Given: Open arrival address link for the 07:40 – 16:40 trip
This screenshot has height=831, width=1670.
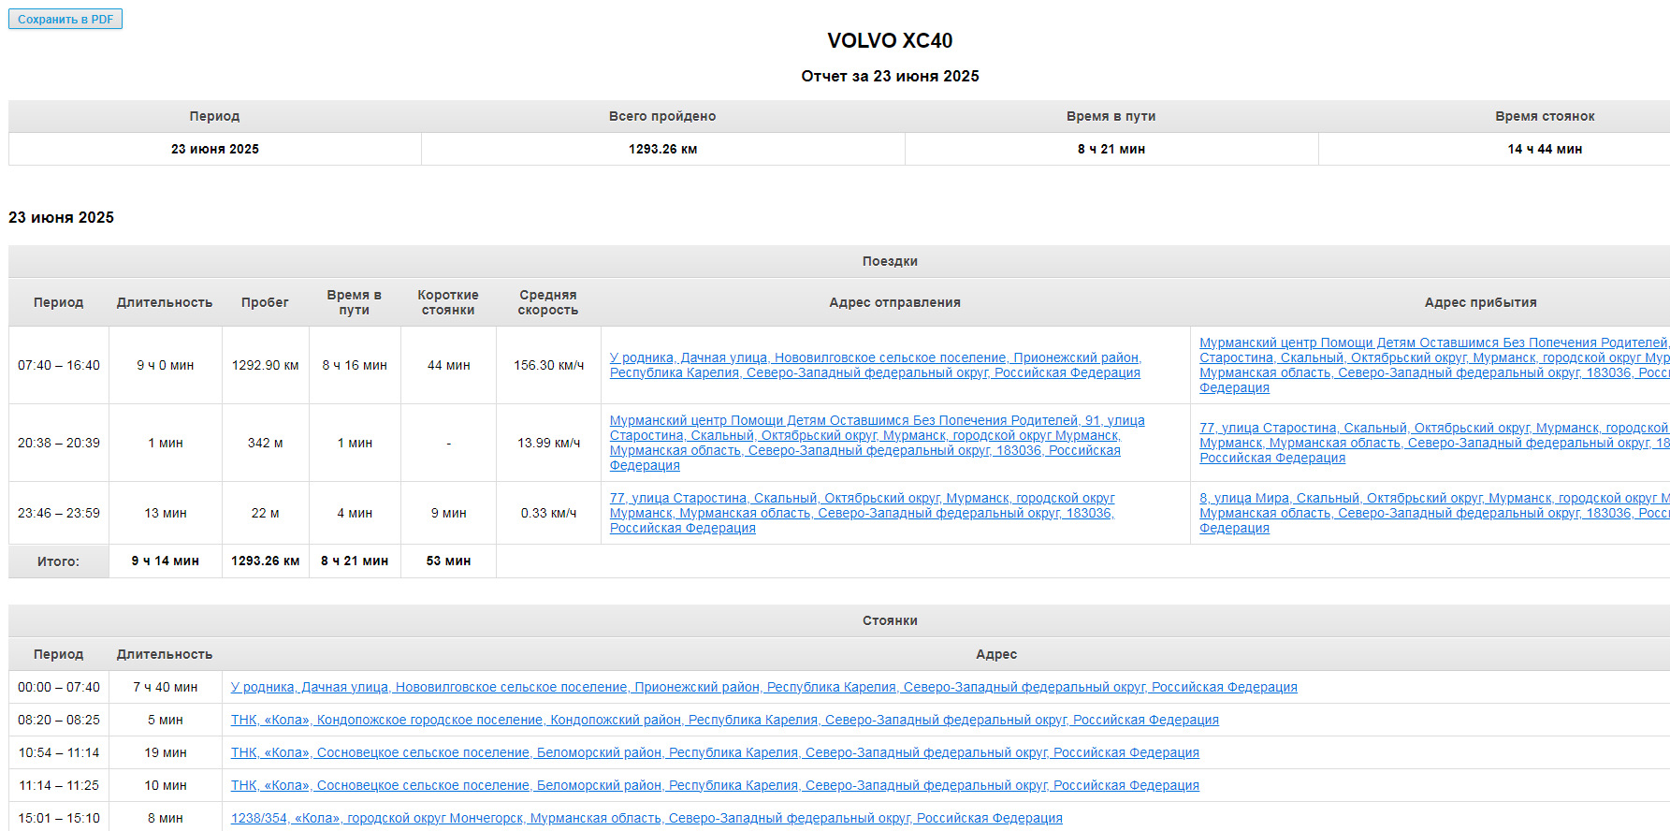Looking at the screenshot, I should [1434, 365].
